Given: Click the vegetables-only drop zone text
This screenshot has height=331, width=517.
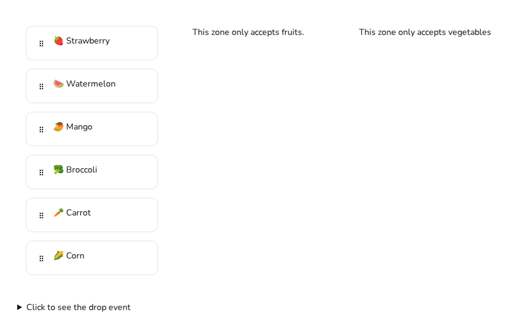Looking at the screenshot, I should [425, 32].
